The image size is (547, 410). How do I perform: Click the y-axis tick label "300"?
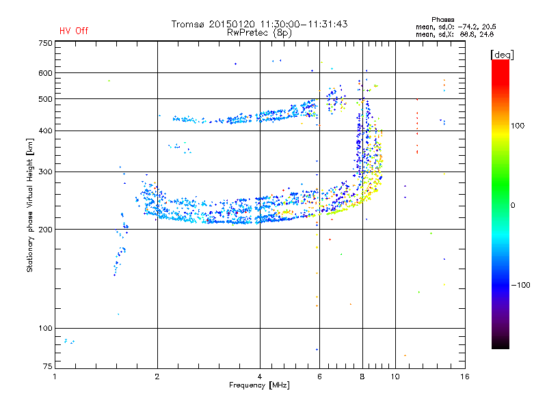tap(45, 172)
